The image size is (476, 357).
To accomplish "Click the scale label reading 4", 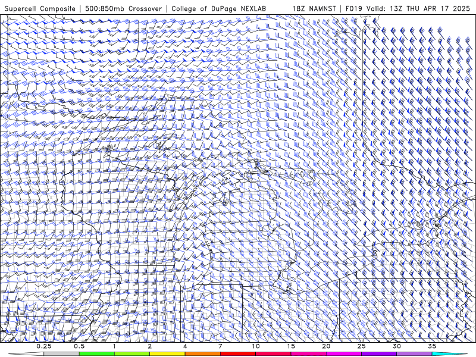I will tap(185, 346).
